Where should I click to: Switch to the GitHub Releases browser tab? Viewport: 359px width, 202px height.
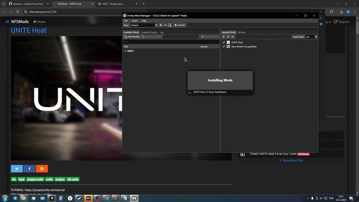click(x=29, y=4)
